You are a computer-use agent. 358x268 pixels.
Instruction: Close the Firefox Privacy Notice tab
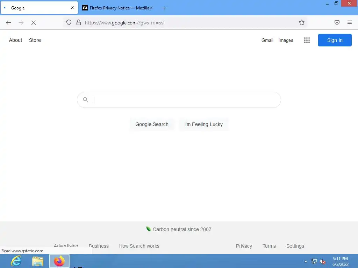coord(151,8)
